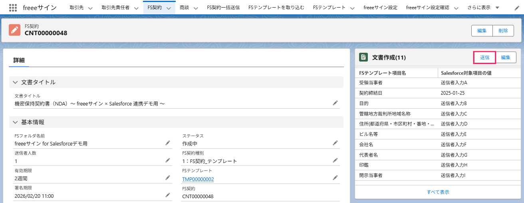Open FS契約一括送信 tab
Screen dimensions: 524x203
tap(223, 8)
